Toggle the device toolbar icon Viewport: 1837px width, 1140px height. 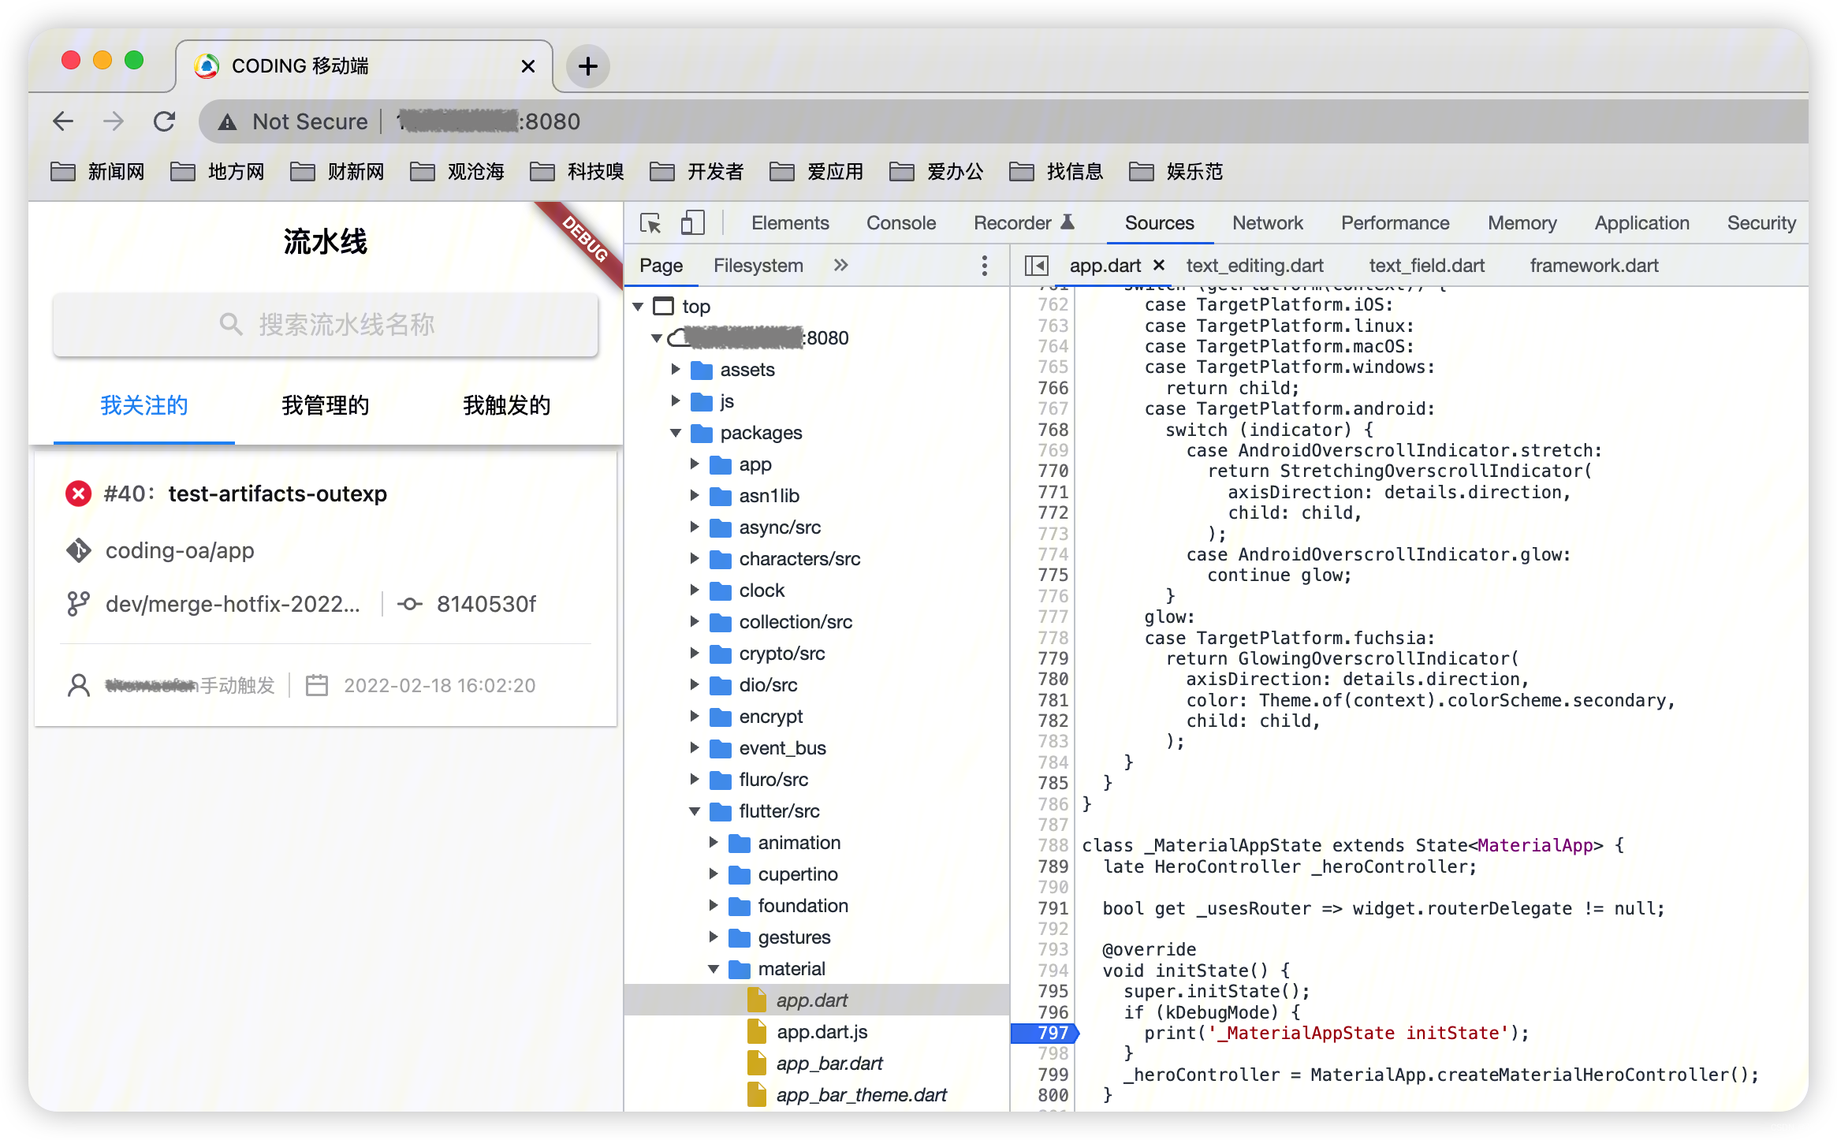coord(692,223)
